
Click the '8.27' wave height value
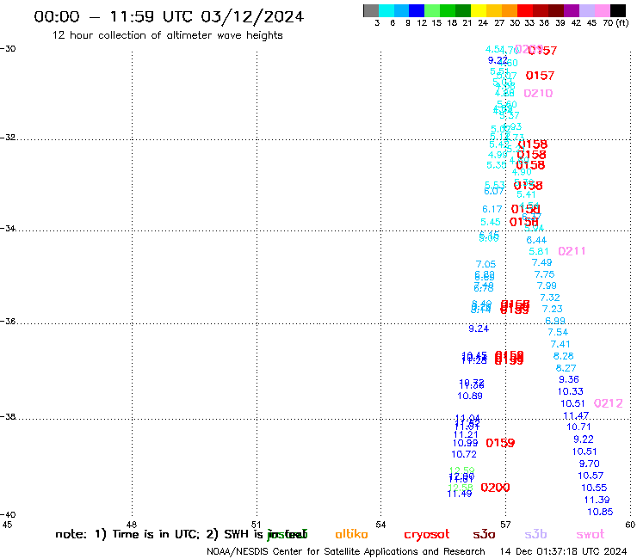click(x=566, y=368)
